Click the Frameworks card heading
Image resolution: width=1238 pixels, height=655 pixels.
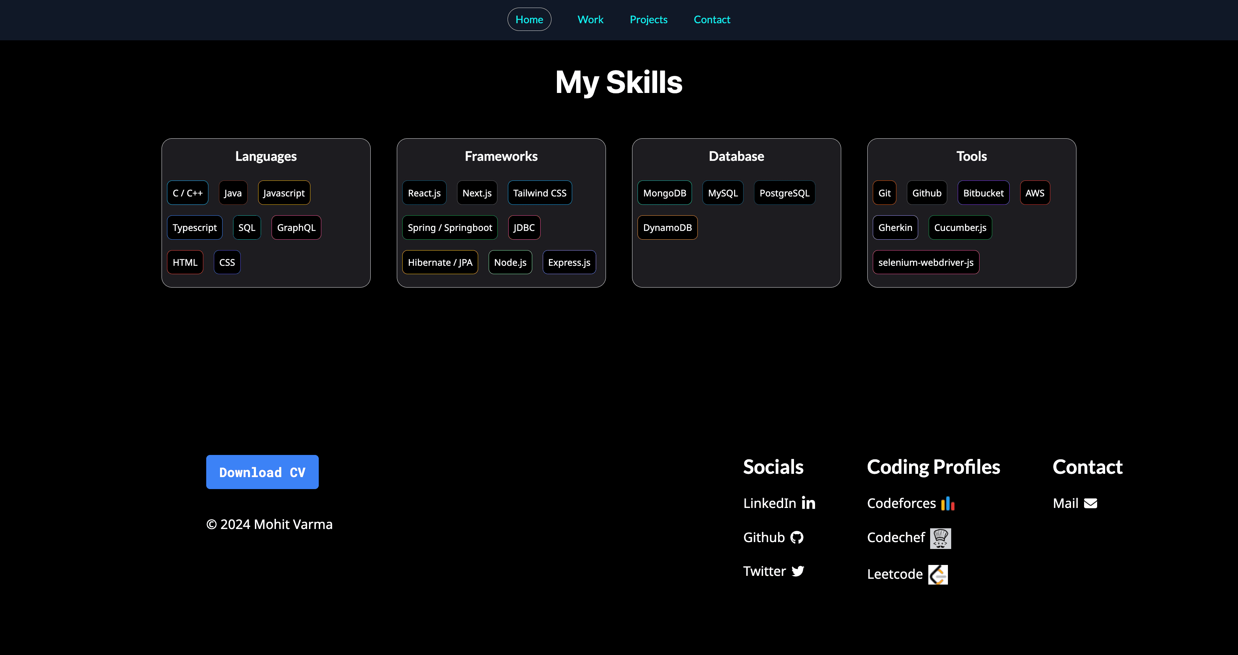(x=501, y=156)
